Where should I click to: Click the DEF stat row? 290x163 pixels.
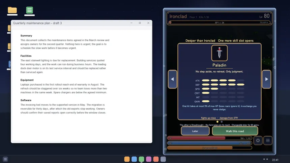(219, 85)
